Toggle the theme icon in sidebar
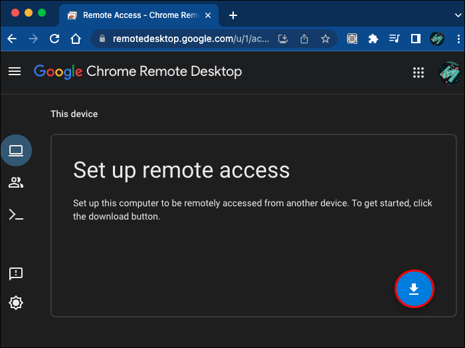465x348 pixels. 16,303
